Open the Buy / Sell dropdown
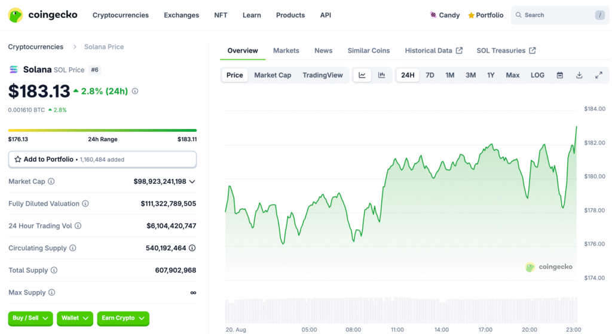 point(30,318)
